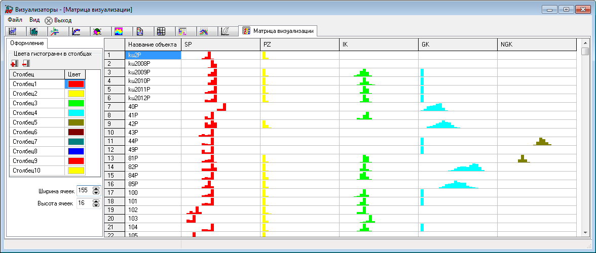Screen dimensions: 596x253
Task: Click the GK histogram of 42P
Action: (443, 124)
